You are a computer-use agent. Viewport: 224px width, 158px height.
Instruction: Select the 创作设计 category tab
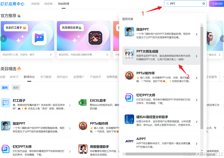[x=62, y=77]
